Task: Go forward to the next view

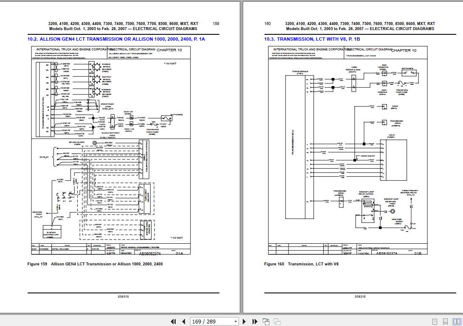Action: coord(277,321)
